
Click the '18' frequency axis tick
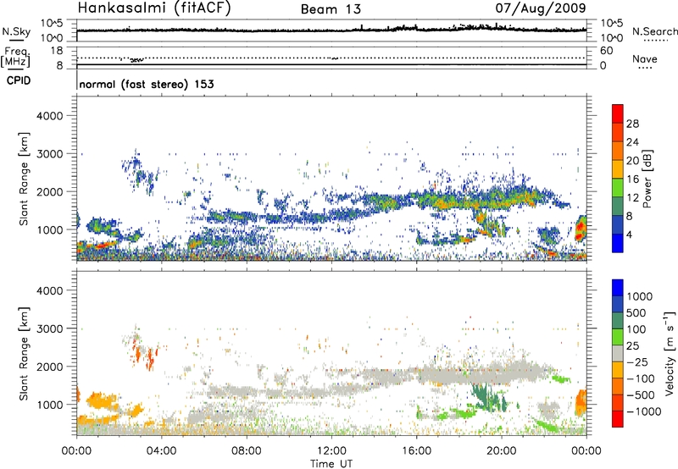[x=57, y=51]
